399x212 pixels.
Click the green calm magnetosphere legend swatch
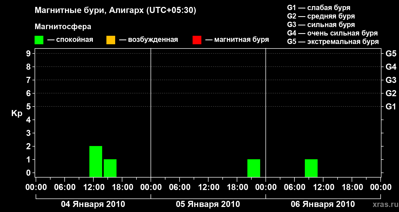[x=39, y=40]
